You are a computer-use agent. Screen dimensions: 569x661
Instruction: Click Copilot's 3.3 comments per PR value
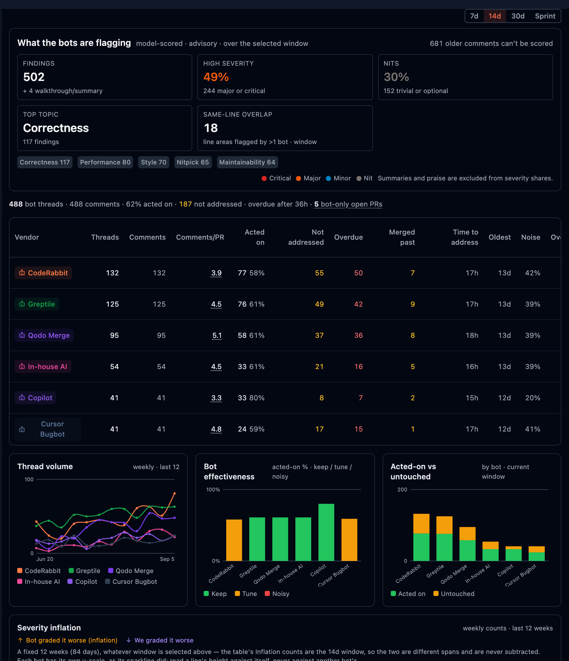216,398
